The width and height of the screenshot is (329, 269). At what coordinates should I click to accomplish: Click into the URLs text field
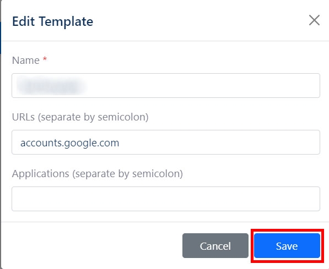click(166, 142)
